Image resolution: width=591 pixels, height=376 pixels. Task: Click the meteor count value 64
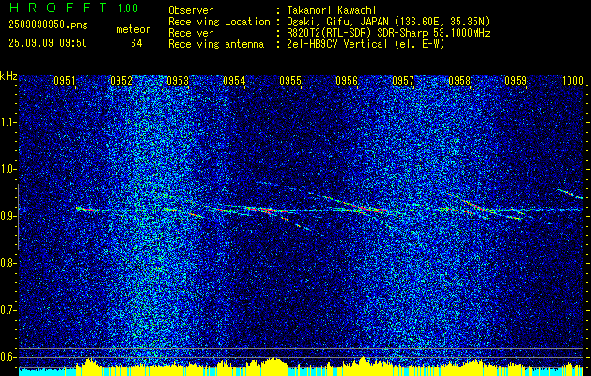click(136, 43)
